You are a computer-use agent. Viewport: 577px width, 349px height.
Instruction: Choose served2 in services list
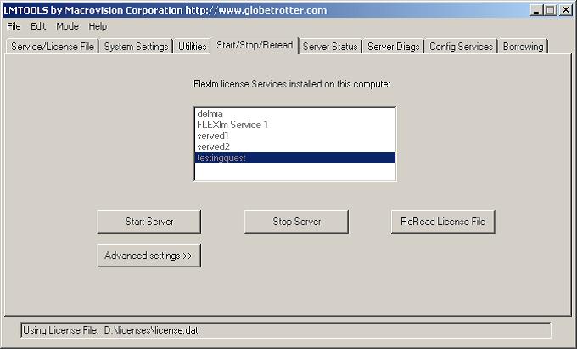[x=294, y=147]
